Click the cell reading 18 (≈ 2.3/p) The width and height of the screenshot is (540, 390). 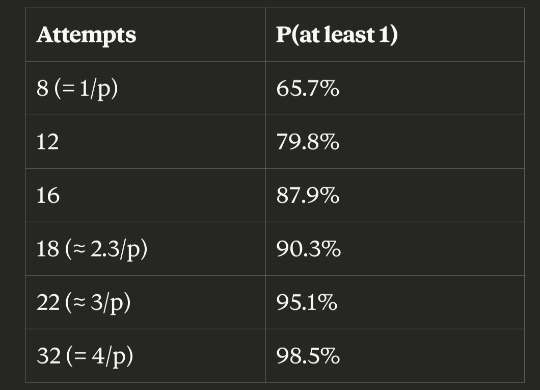[x=145, y=249]
